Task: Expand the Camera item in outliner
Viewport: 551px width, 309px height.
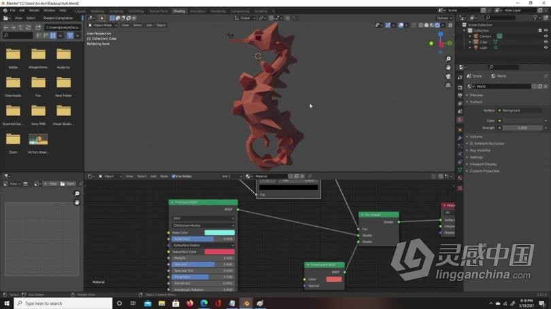Action: click(x=470, y=36)
